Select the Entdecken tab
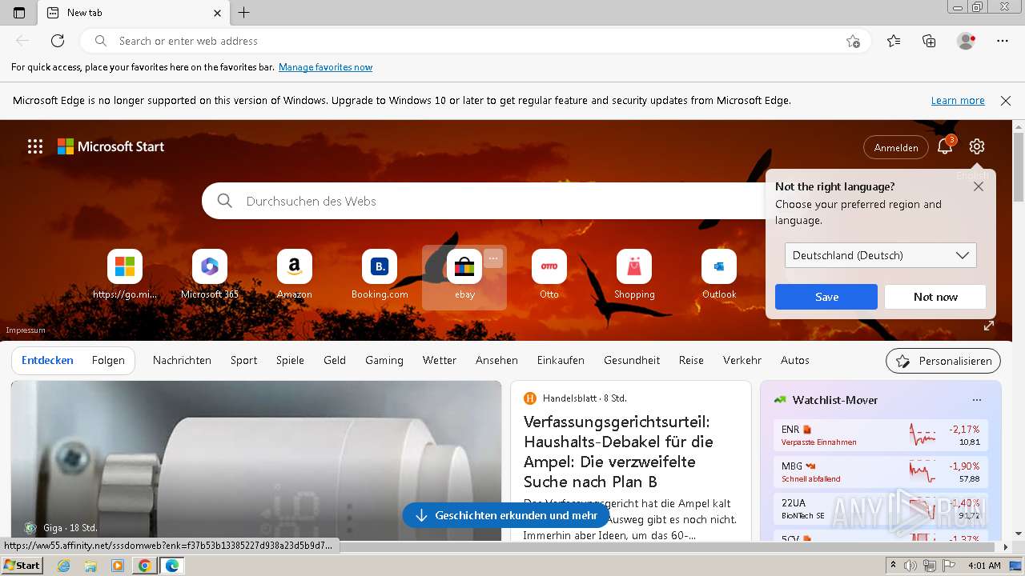The height and width of the screenshot is (576, 1025). coord(47,360)
